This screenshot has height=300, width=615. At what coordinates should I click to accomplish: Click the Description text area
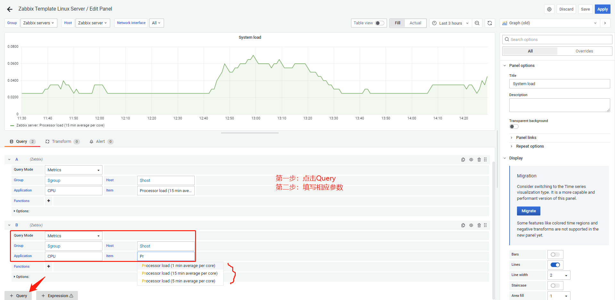(560, 105)
